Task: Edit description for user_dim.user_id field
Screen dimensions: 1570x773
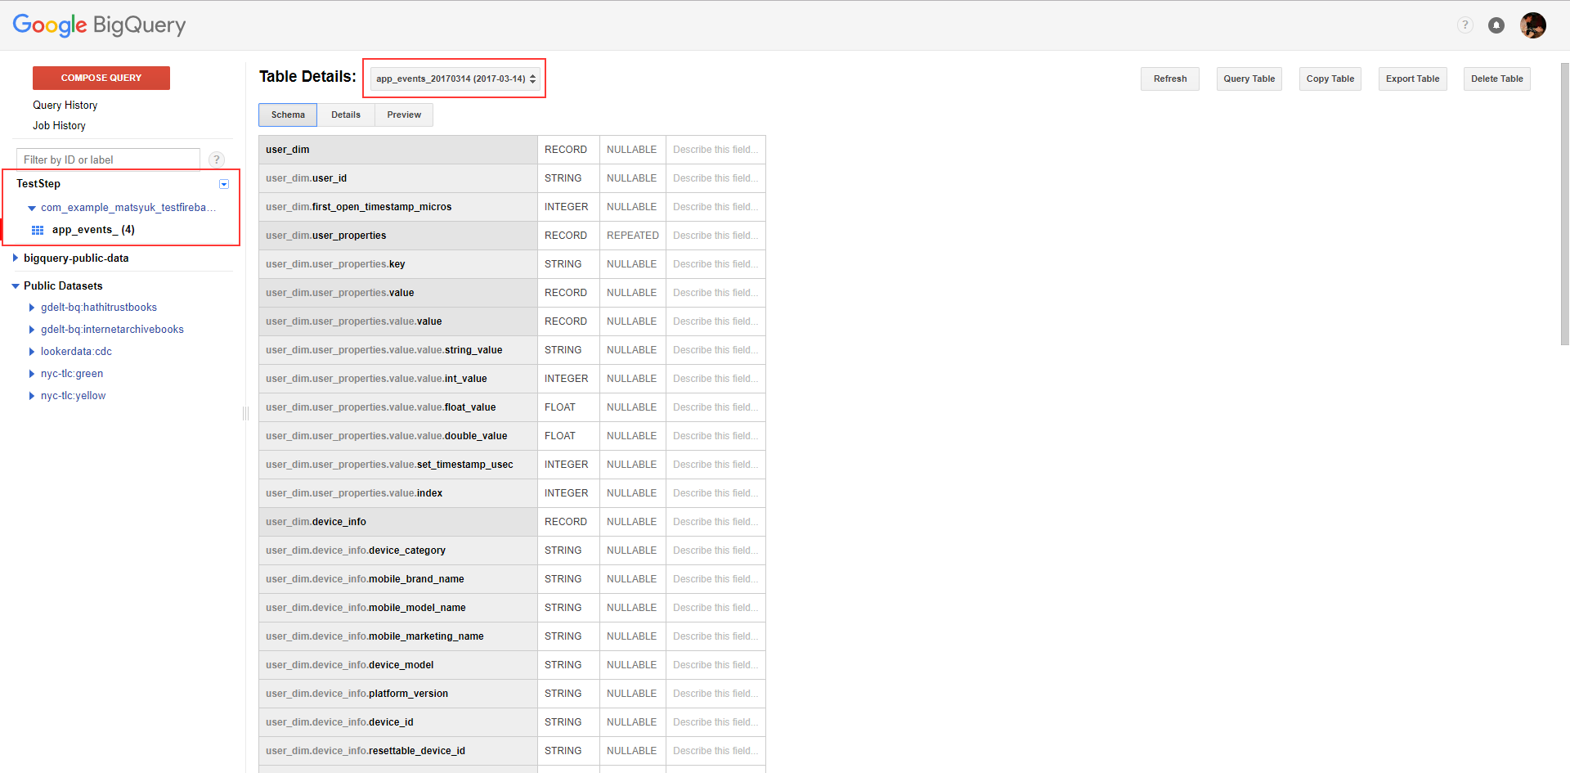Action: point(715,178)
